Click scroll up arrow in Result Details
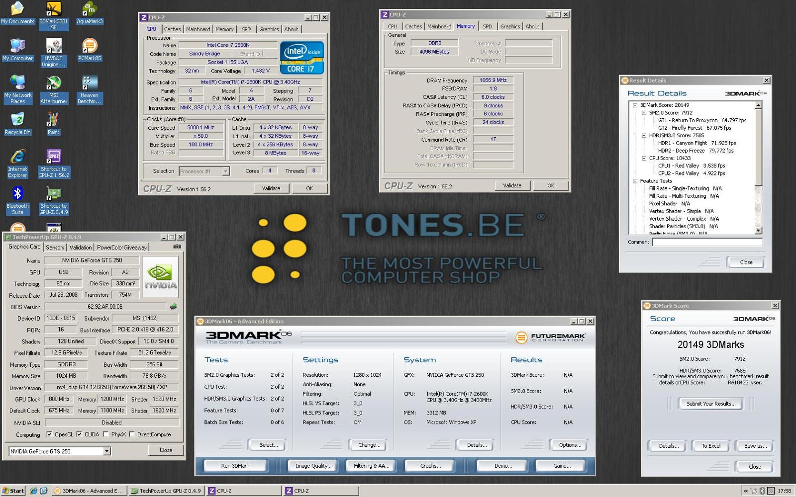 (758, 105)
